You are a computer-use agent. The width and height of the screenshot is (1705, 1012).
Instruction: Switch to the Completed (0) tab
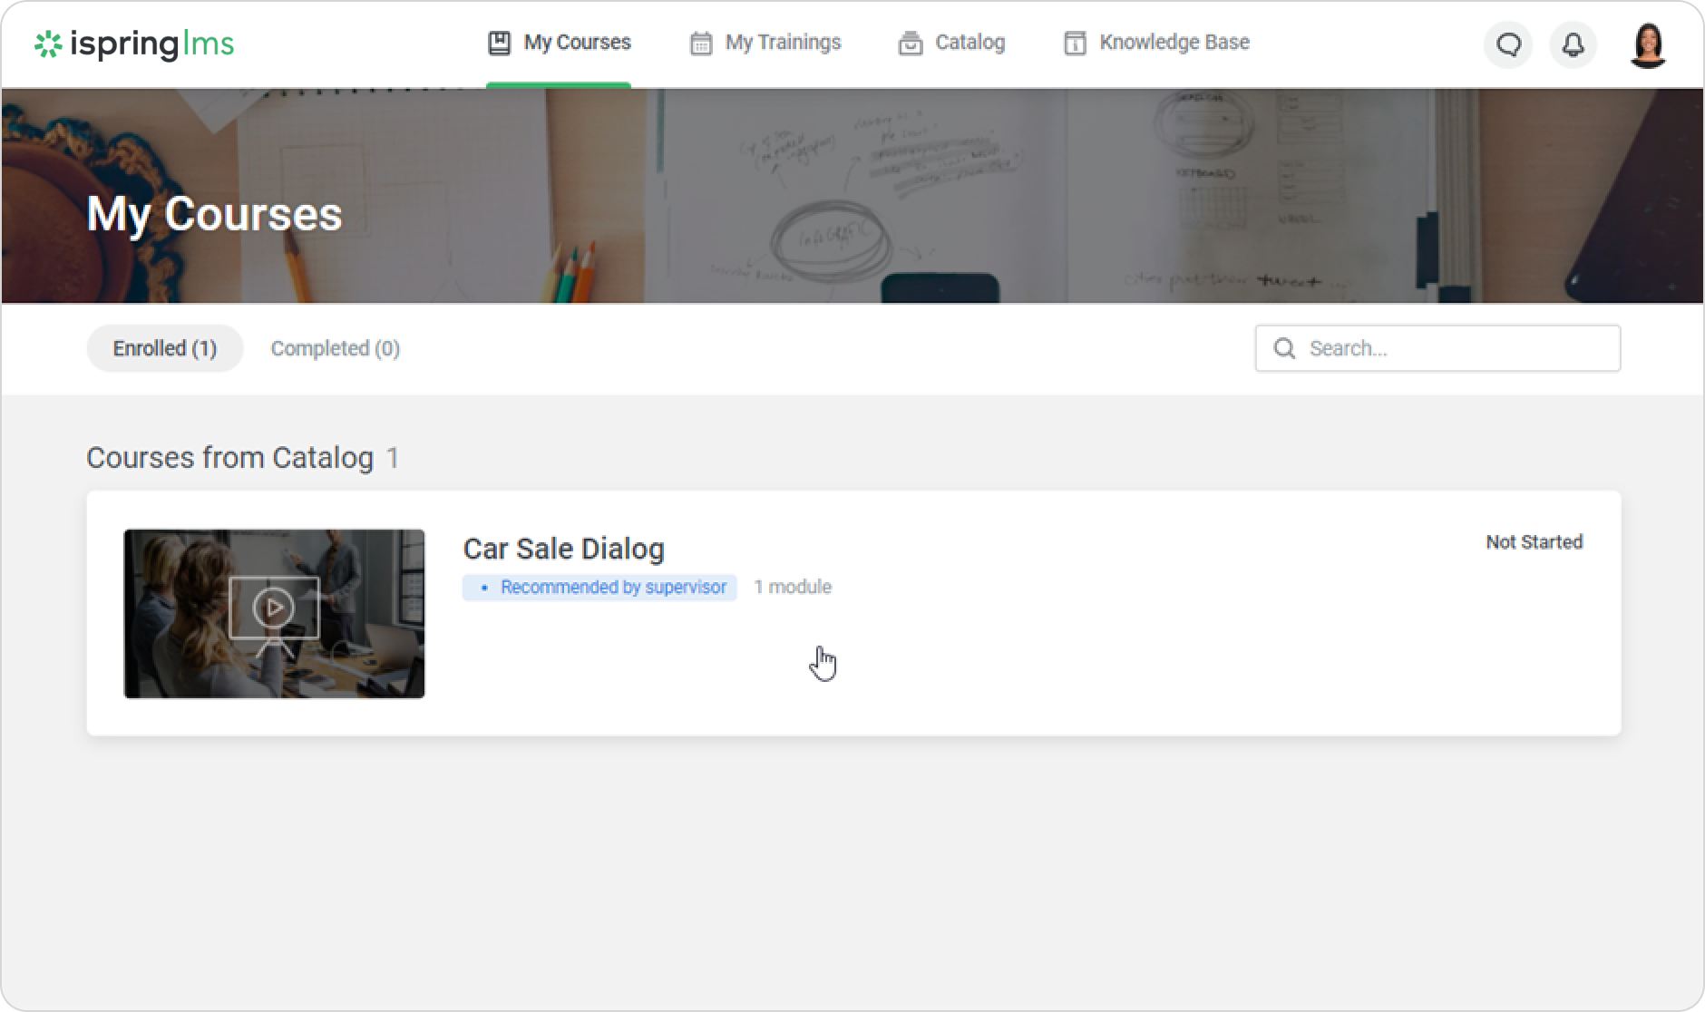(335, 348)
